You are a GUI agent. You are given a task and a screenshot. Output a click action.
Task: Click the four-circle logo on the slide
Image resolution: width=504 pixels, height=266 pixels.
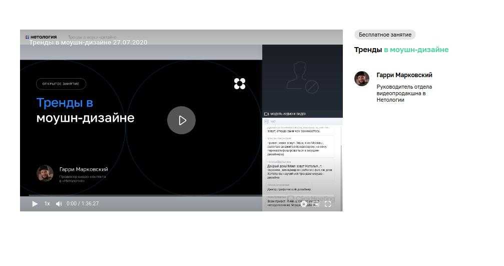(240, 84)
